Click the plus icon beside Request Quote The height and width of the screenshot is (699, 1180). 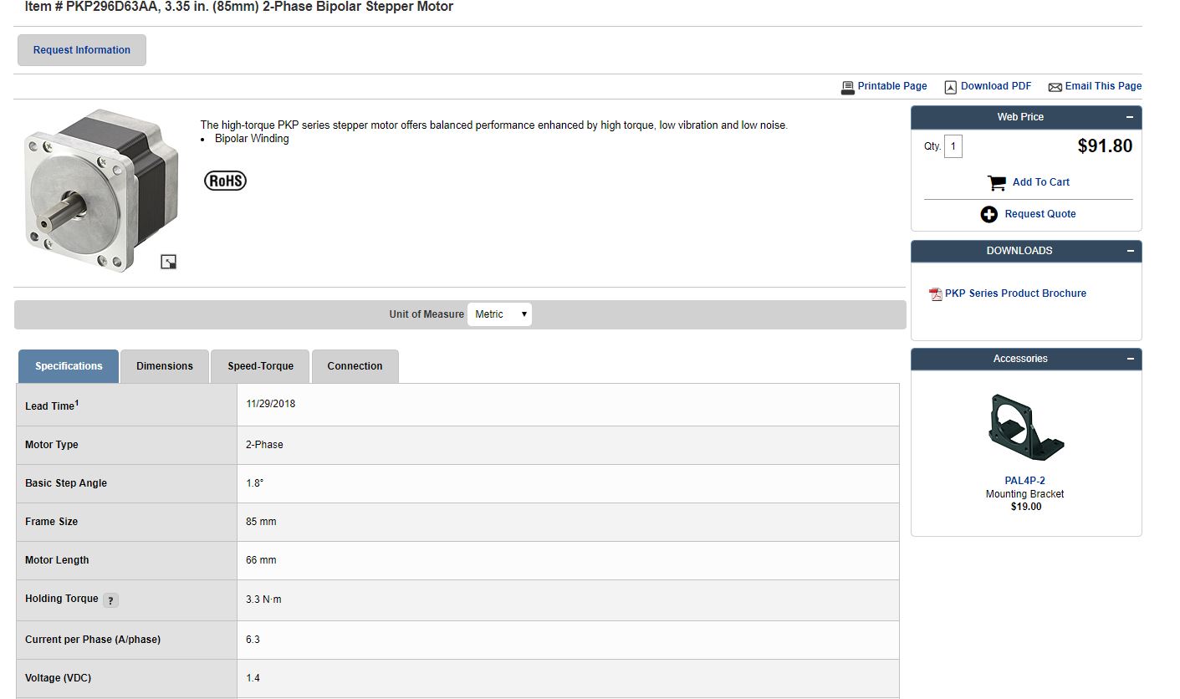pos(989,214)
